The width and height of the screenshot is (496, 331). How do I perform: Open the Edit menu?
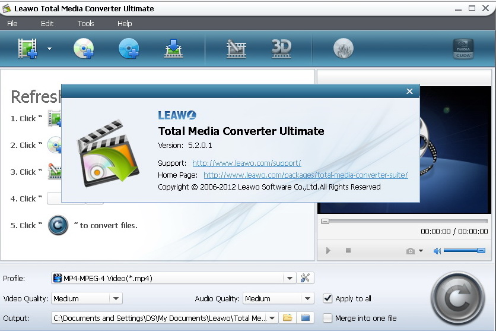point(47,23)
